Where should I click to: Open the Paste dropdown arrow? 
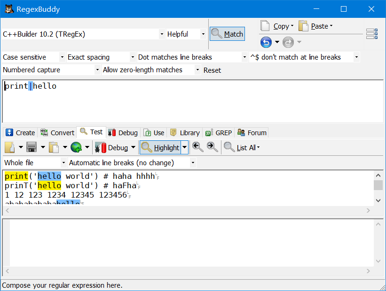tap(331, 26)
